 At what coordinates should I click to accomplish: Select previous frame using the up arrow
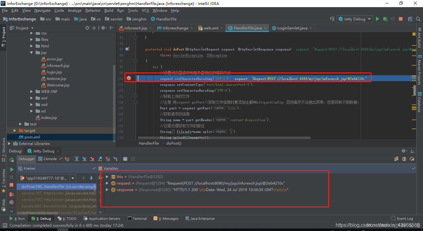click(x=83, y=178)
